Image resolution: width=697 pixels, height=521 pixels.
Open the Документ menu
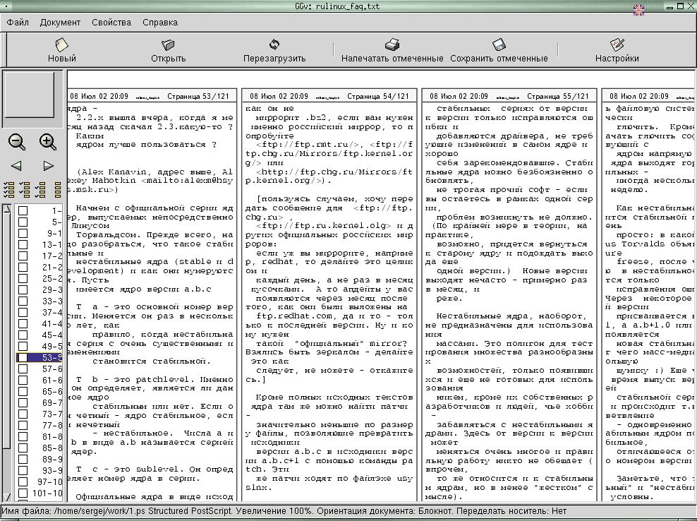[x=60, y=23]
